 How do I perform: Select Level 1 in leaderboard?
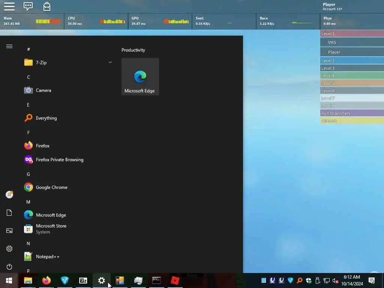[352, 34]
